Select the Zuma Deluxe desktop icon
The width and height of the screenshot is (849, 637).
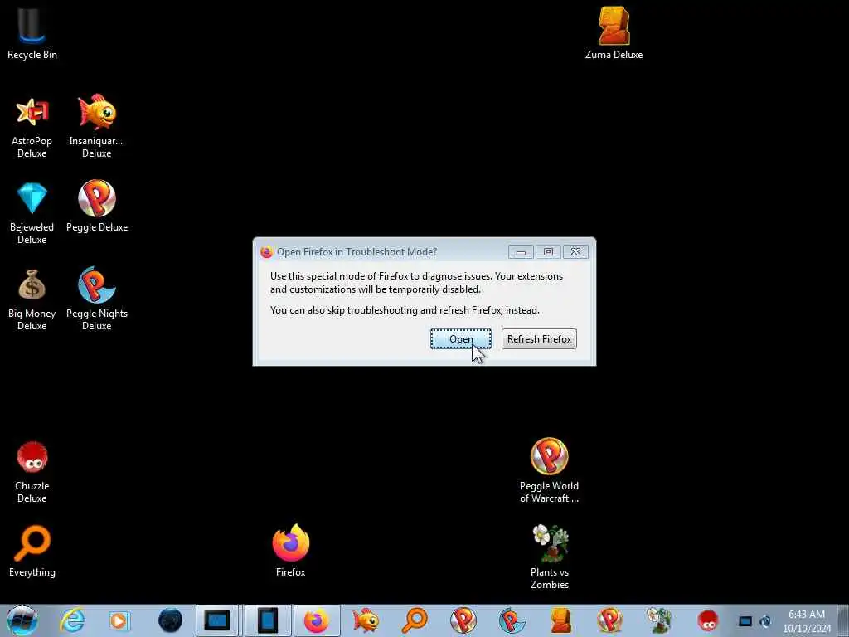pos(614,32)
